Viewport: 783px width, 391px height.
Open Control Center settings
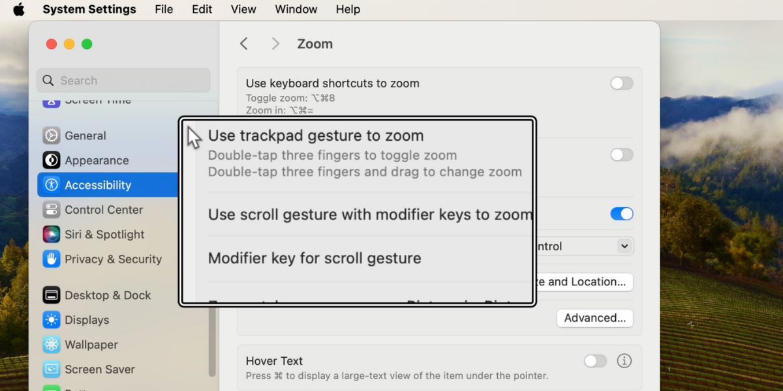(104, 209)
